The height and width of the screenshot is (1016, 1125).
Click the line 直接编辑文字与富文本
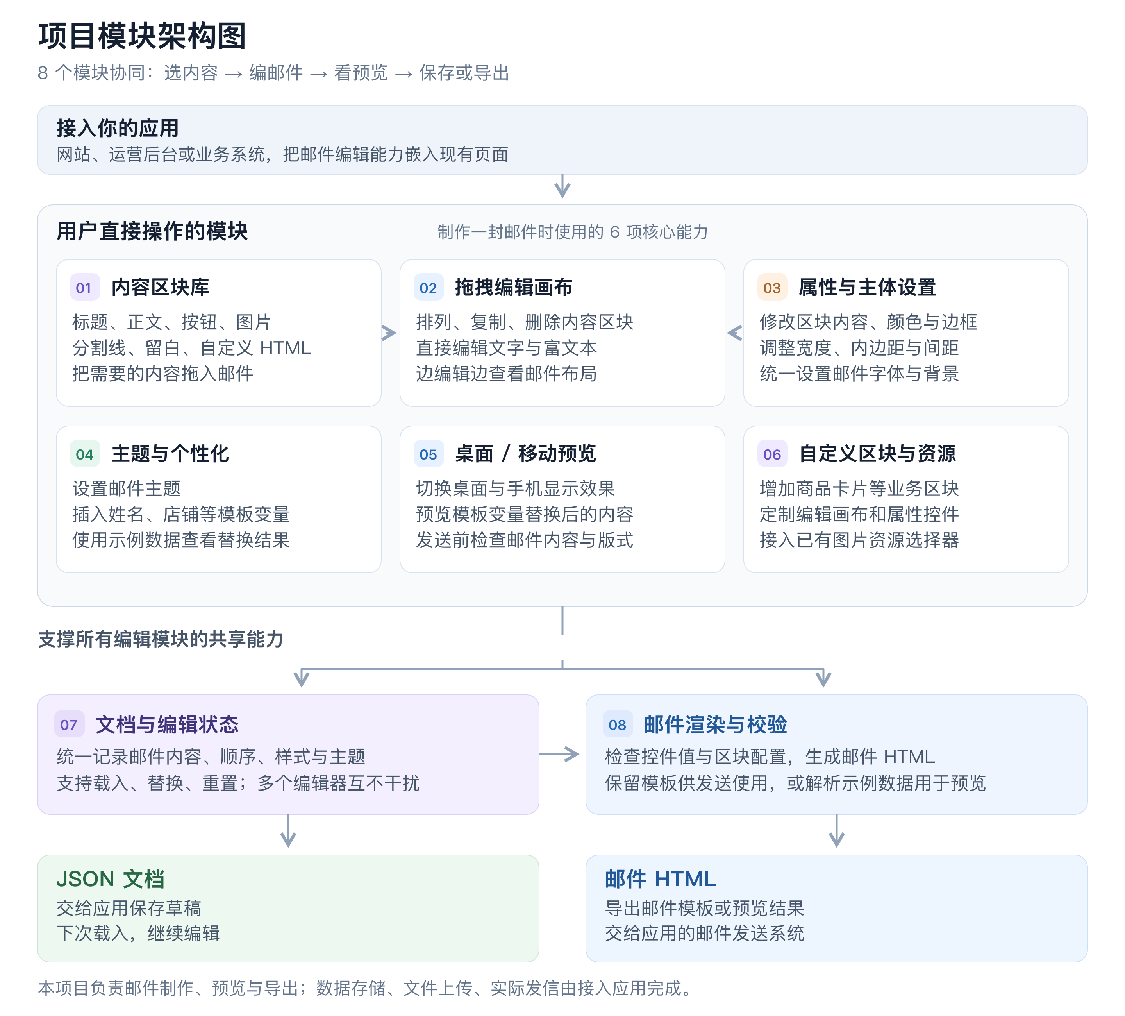[x=507, y=348]
